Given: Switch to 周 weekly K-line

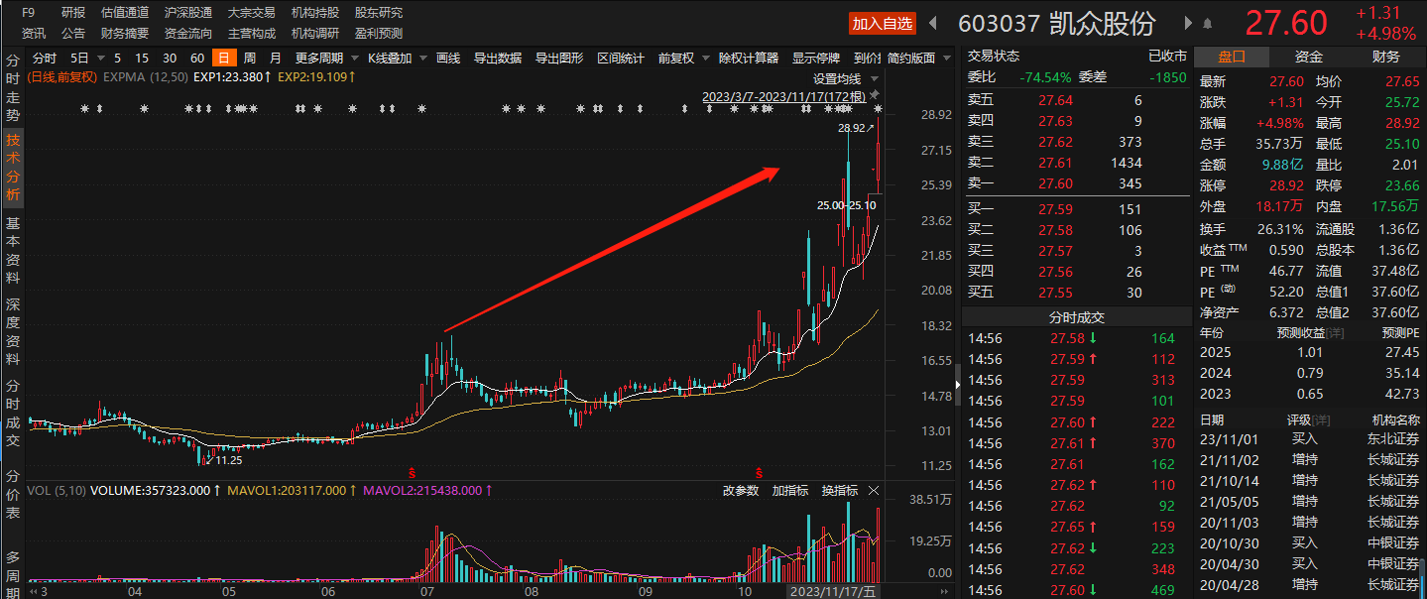Looking at the screenshot, I should point(250,59).
